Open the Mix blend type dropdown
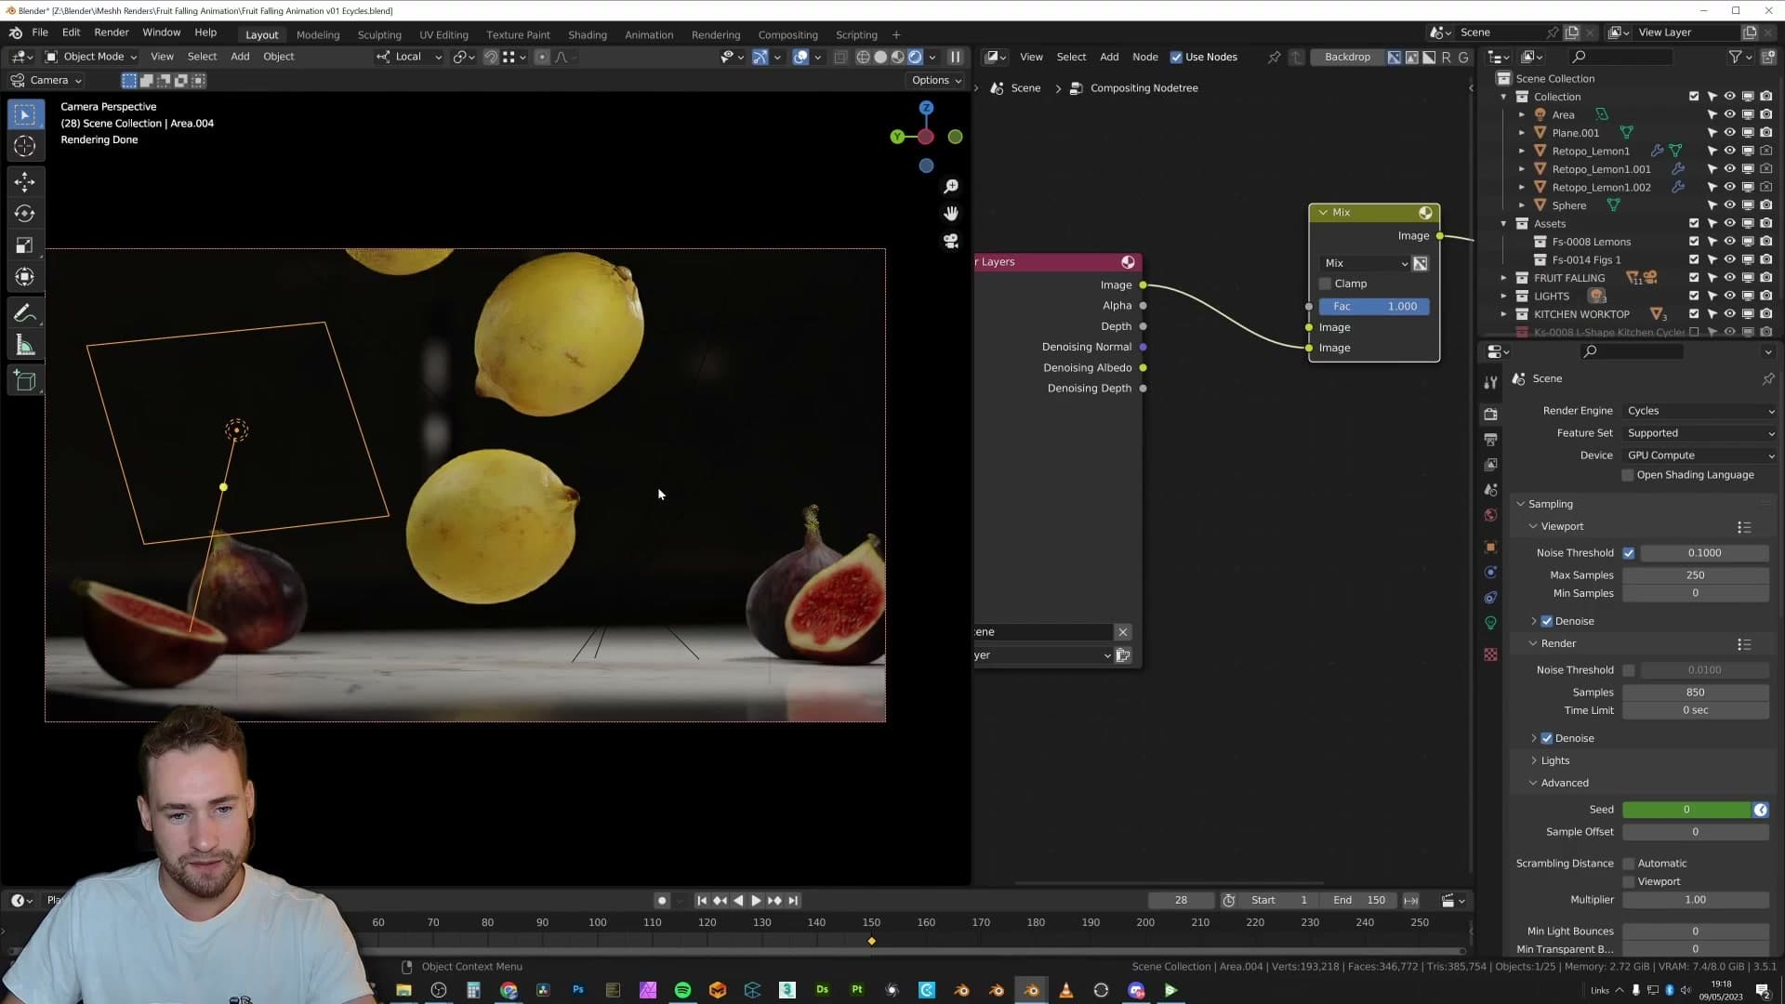This screenshot has height=1004, width=1785. 1365,263
